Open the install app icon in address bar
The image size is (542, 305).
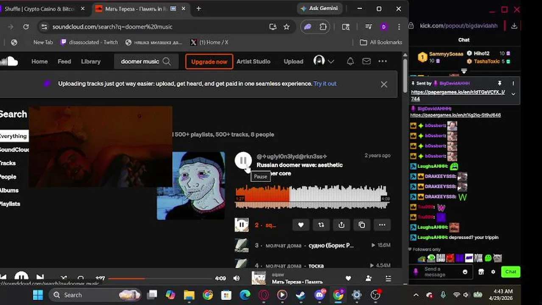coord(273,27)
